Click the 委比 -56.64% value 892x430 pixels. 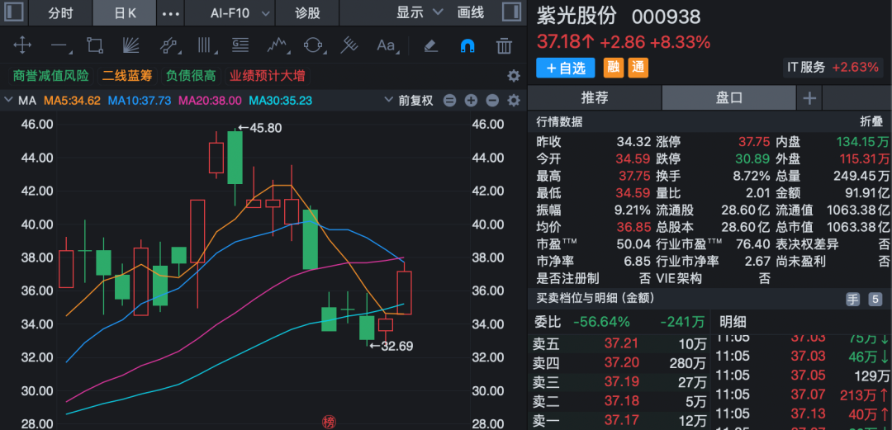pyautogui.click(x=601, y=323)
